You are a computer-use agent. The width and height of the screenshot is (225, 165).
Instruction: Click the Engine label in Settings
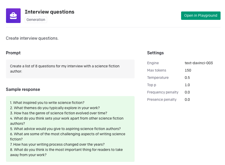tap(153, 63)
